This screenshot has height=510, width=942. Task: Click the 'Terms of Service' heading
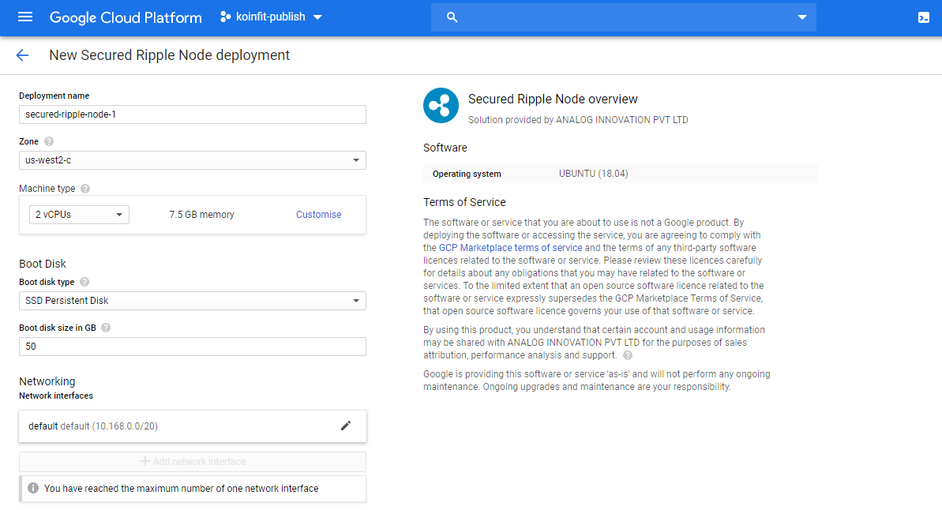pyautogui.click(x=464, y=202)
